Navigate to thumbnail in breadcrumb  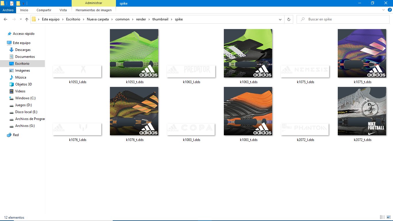(161, 19)
